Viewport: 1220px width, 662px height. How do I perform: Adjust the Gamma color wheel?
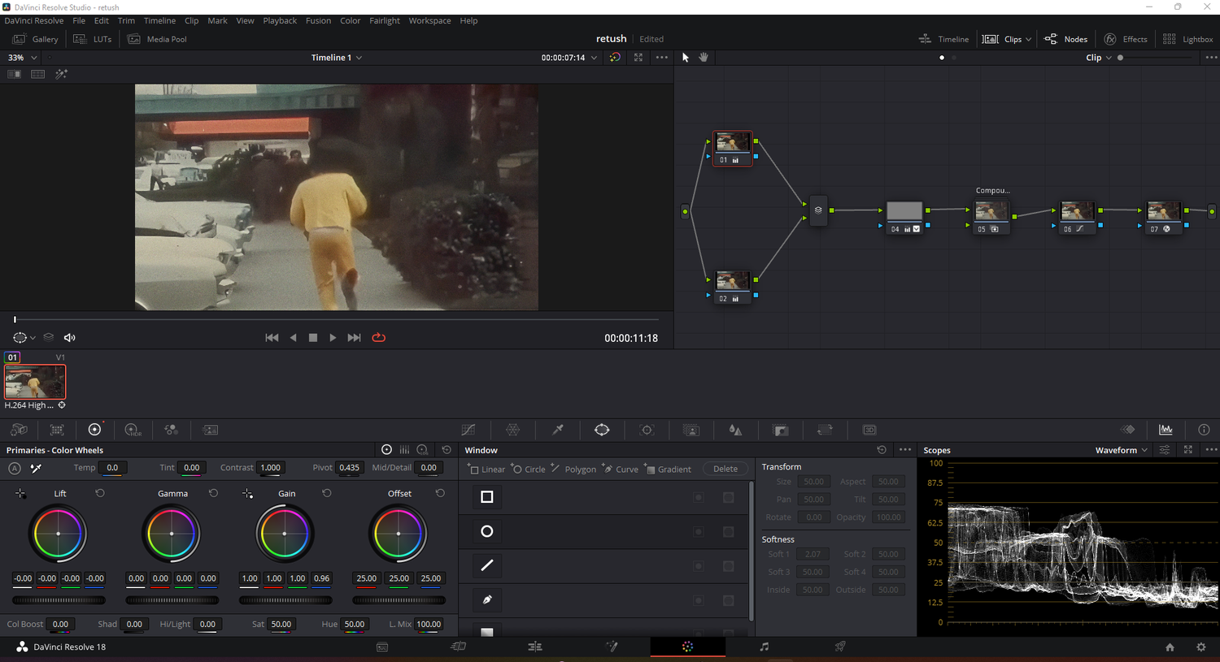pyautogui.click(x=172, y=534)
